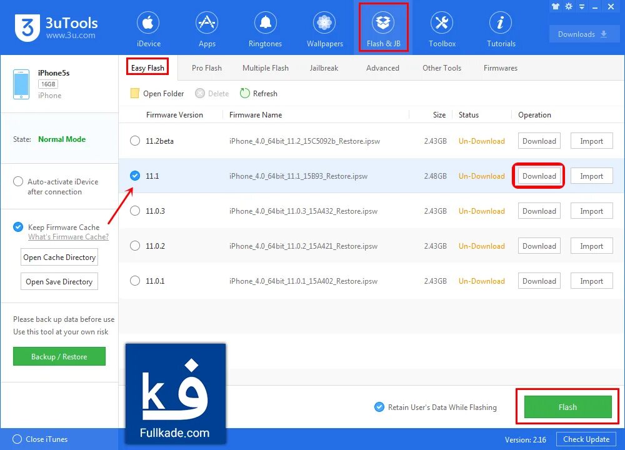Select firmware 11.0.2 radio button
This screenshot has width=625, height=450.
coord(135,246)
